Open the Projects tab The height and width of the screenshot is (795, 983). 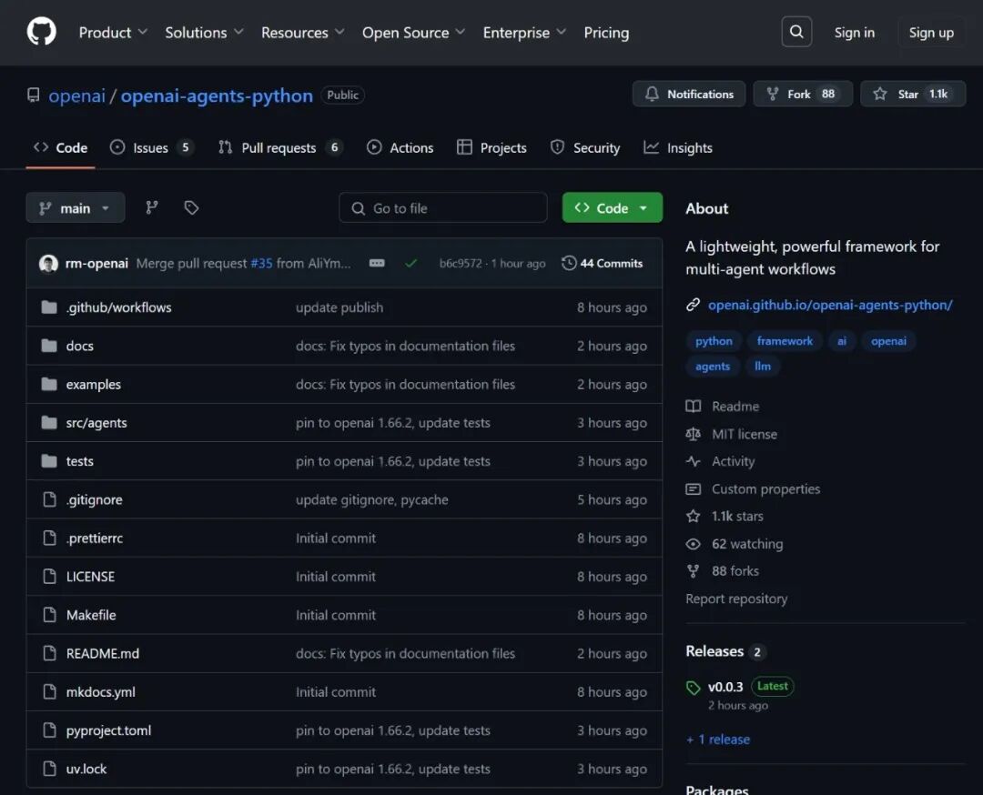(x=491, y=148)
